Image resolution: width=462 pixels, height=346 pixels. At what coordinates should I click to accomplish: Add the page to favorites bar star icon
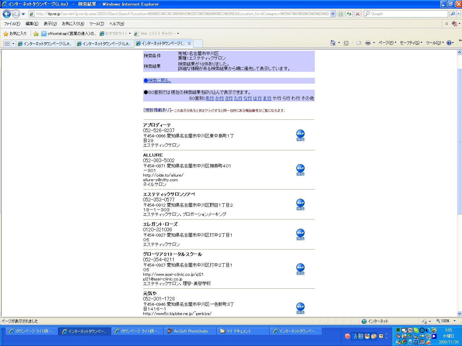point(36,34)
